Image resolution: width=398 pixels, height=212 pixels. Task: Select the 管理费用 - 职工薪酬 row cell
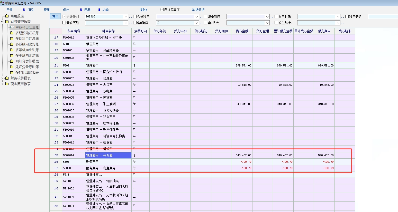[108, 104]
